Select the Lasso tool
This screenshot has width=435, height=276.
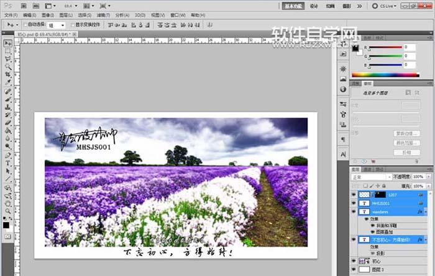[x=7, y=59]
